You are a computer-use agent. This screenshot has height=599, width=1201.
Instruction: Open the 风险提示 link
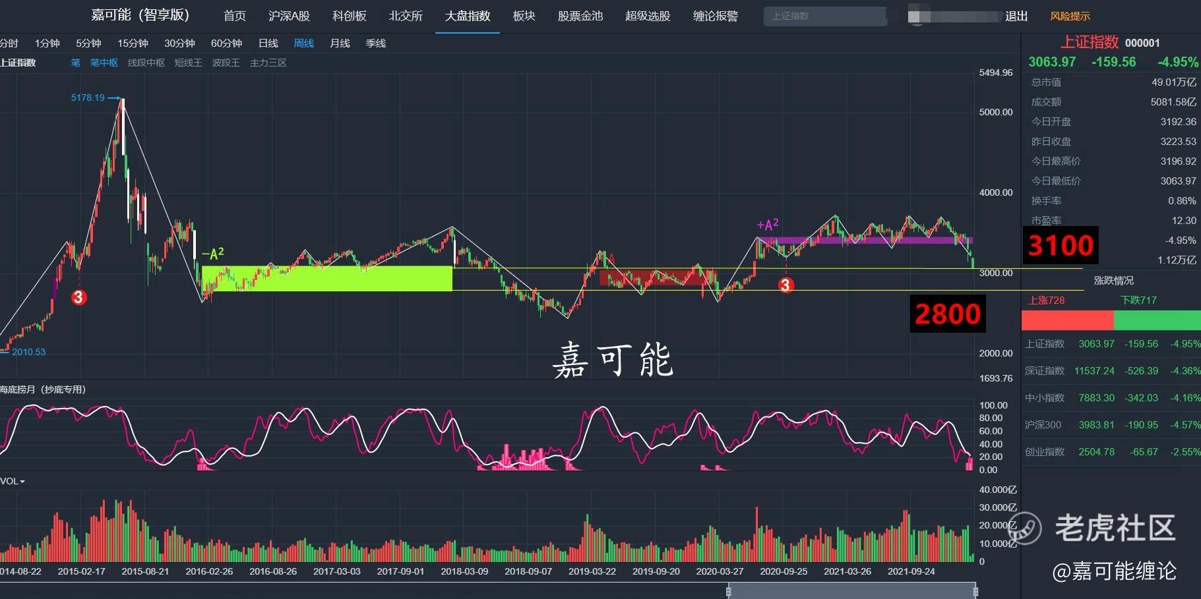click(1070, 16)
